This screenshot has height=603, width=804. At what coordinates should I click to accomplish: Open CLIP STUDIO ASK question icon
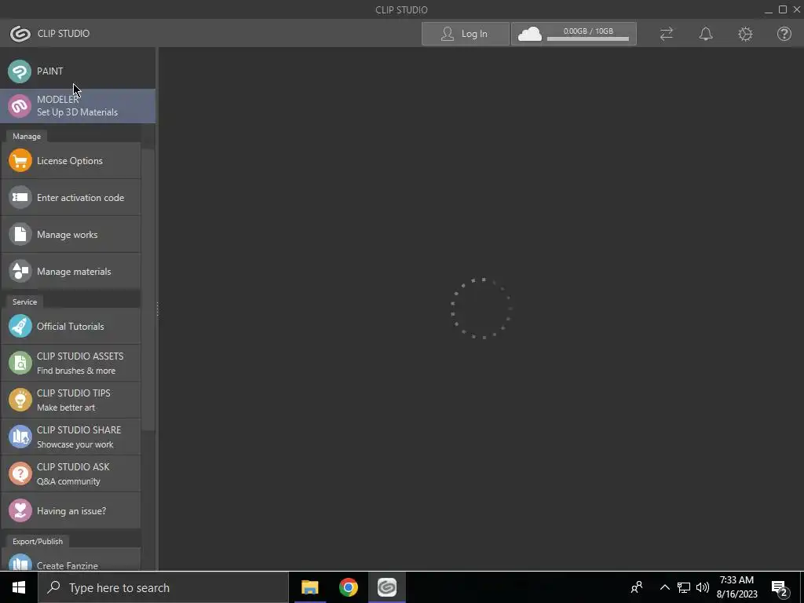coord(20,473)
